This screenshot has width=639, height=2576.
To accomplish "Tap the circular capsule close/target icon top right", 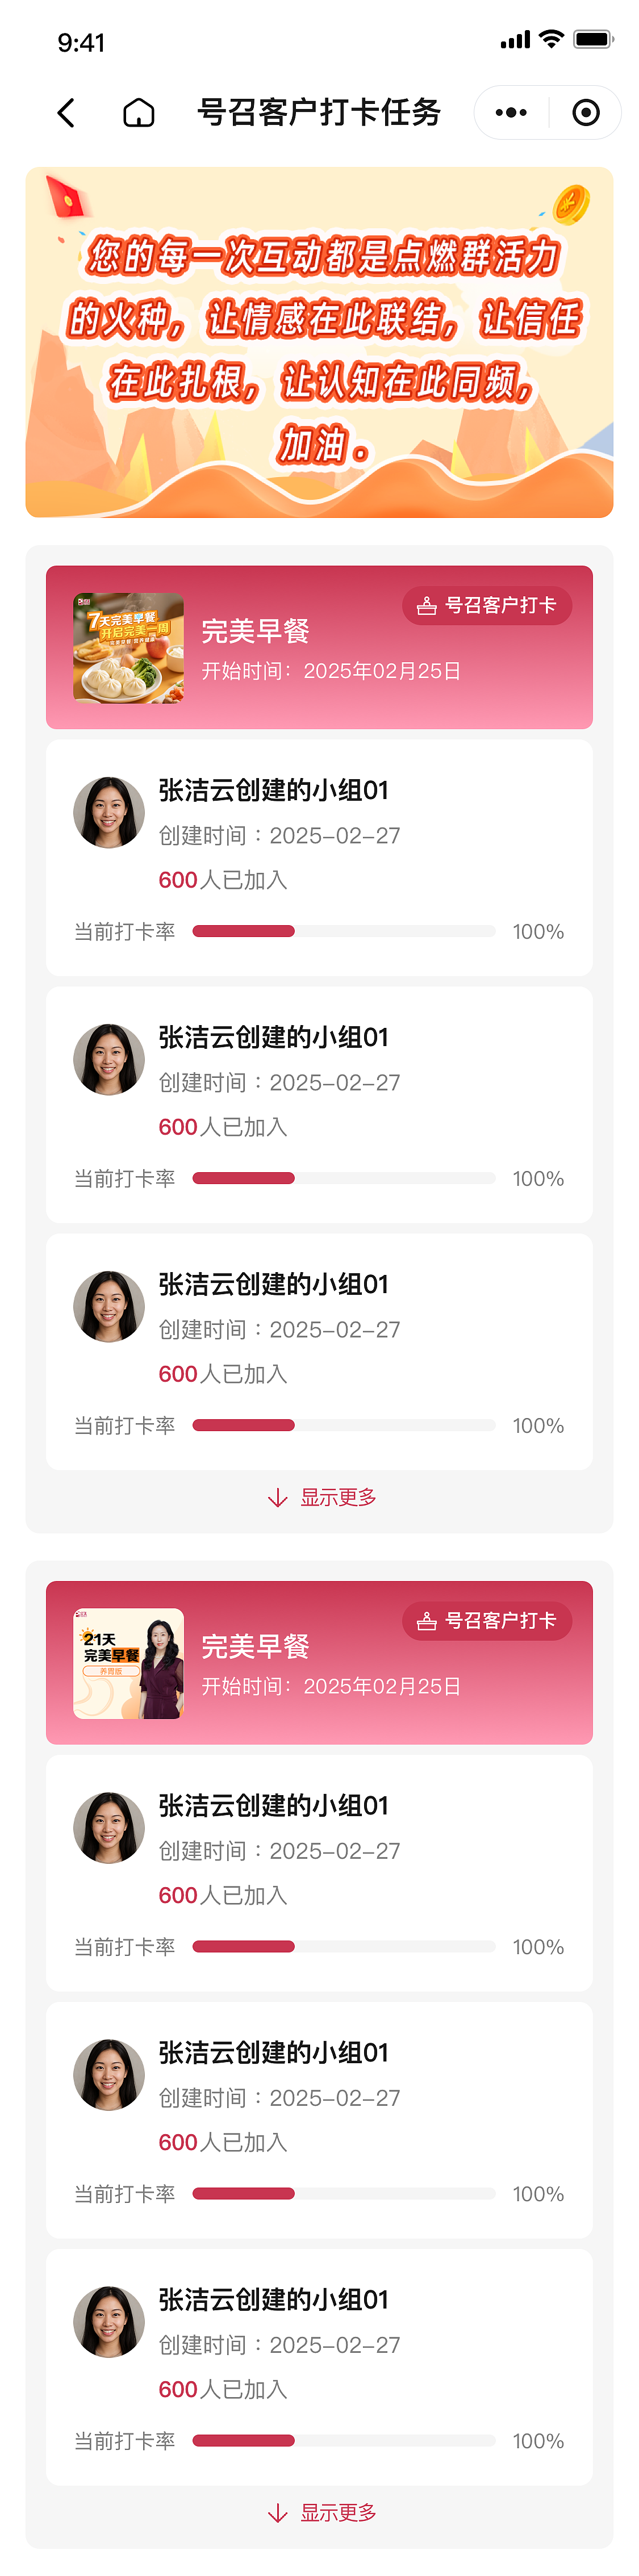I will click(x=585, y=113).
